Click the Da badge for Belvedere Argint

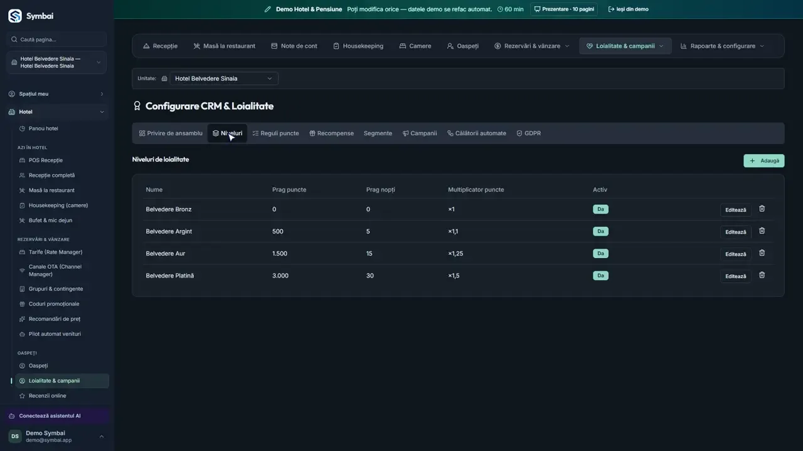click(600, 231)
